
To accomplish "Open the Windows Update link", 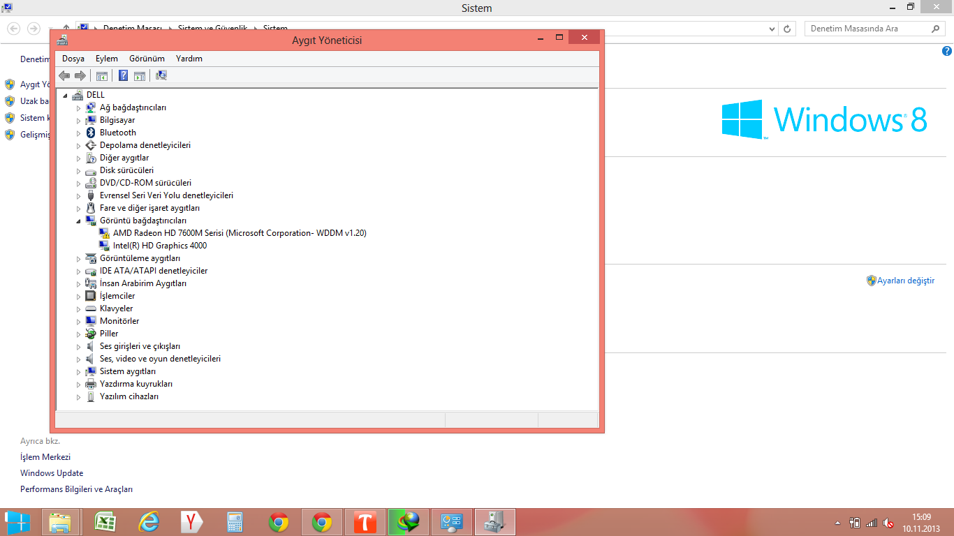I will click(x=52, y=473).
